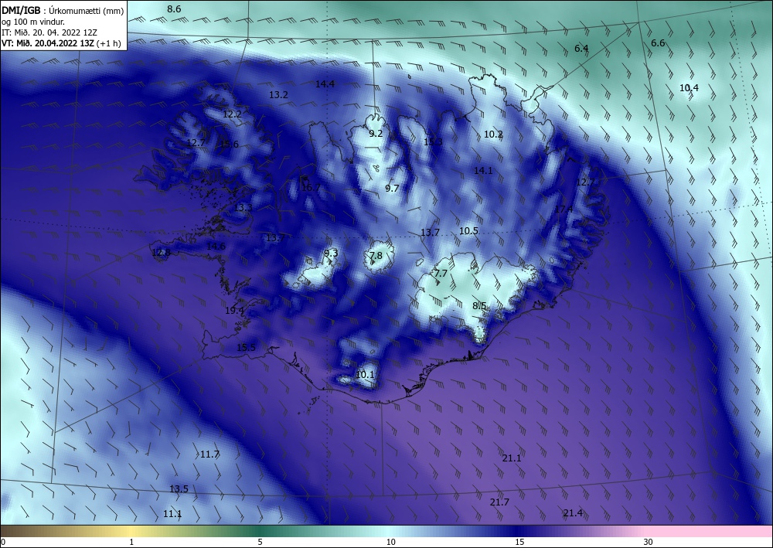Select the map value 15.5
The height and width of the screenshot is (548, 773).
point(246,348)
